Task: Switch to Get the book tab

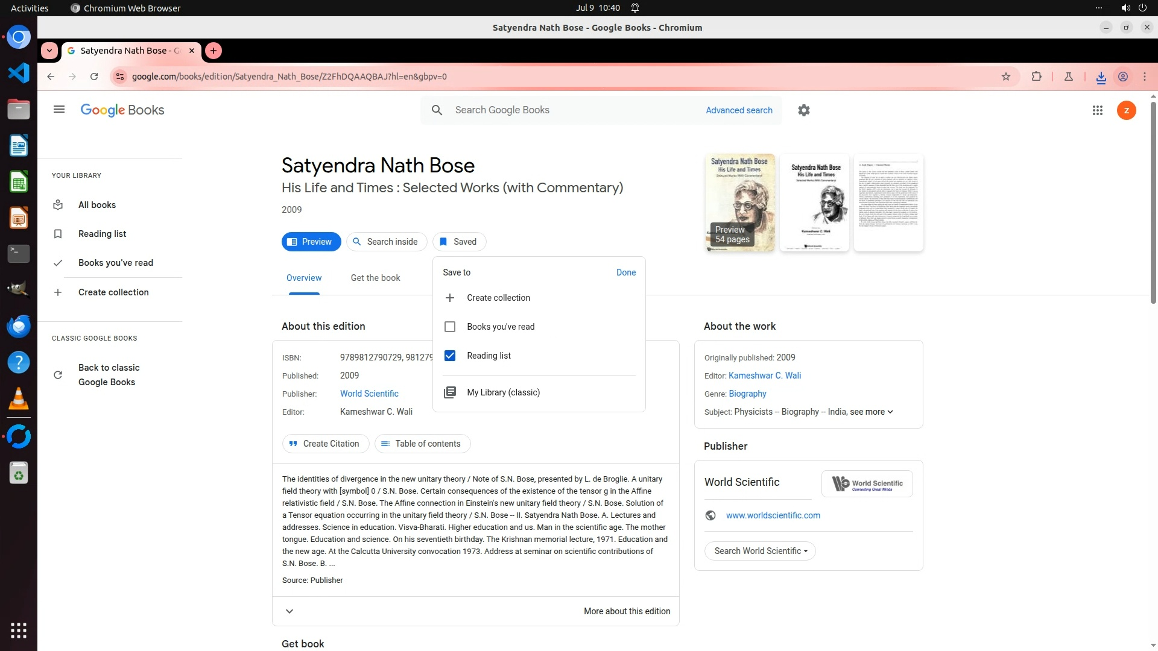Action: coord(375,278)
